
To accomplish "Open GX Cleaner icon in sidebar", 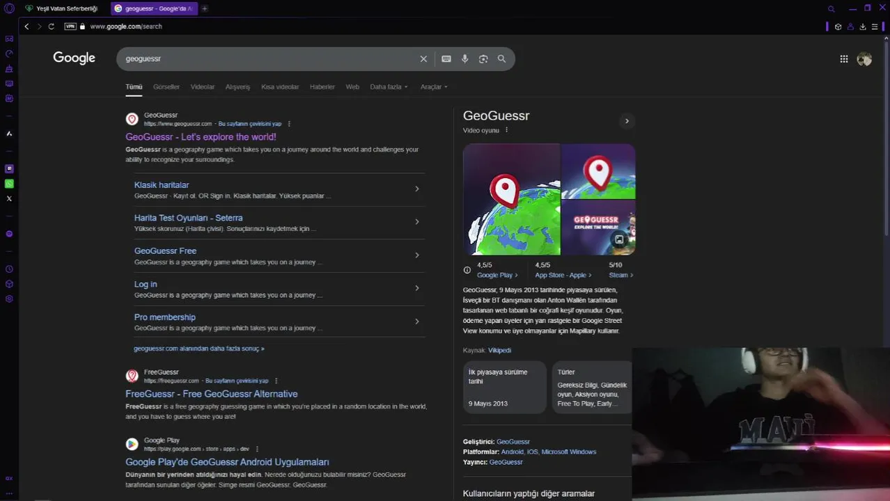I will pyautogui.click(x=9, y=69).
